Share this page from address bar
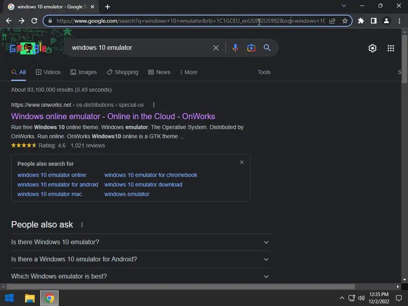The width and height of the screenshot is (408, 306). (332, 21)
